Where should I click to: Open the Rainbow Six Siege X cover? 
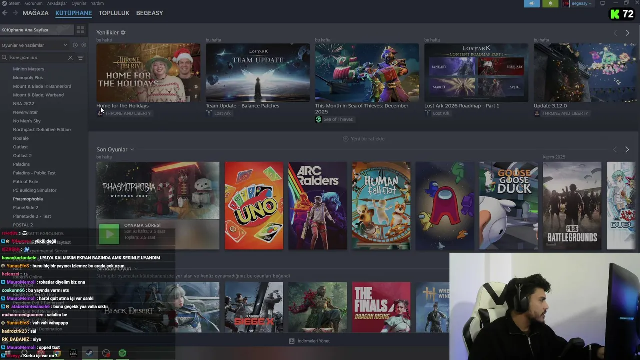254,307
